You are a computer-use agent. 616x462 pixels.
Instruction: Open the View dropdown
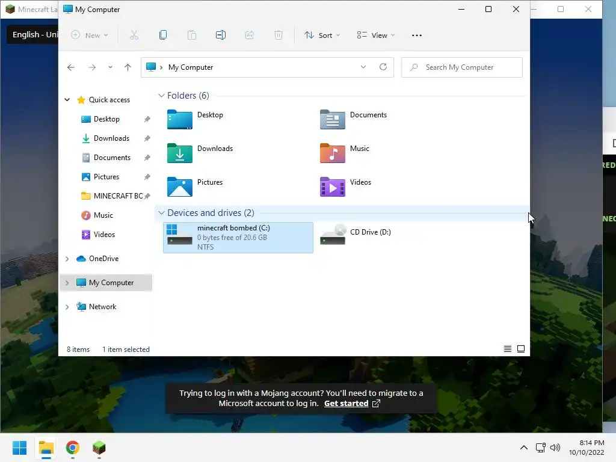(x=375, y=35)
